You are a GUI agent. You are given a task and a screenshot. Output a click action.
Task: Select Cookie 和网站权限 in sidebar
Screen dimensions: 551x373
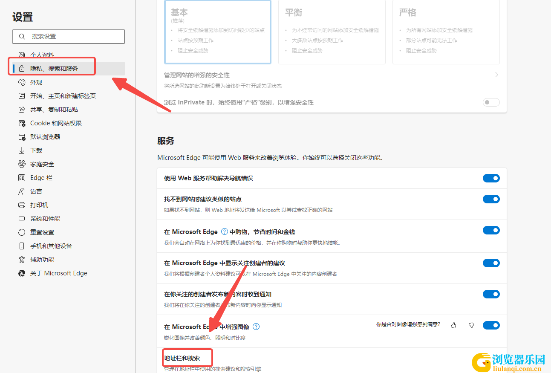click(69, 123)
